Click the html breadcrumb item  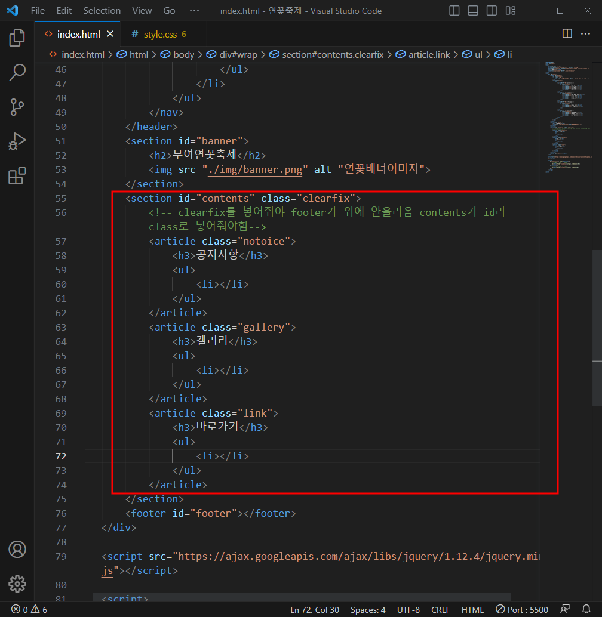(133, 55)
